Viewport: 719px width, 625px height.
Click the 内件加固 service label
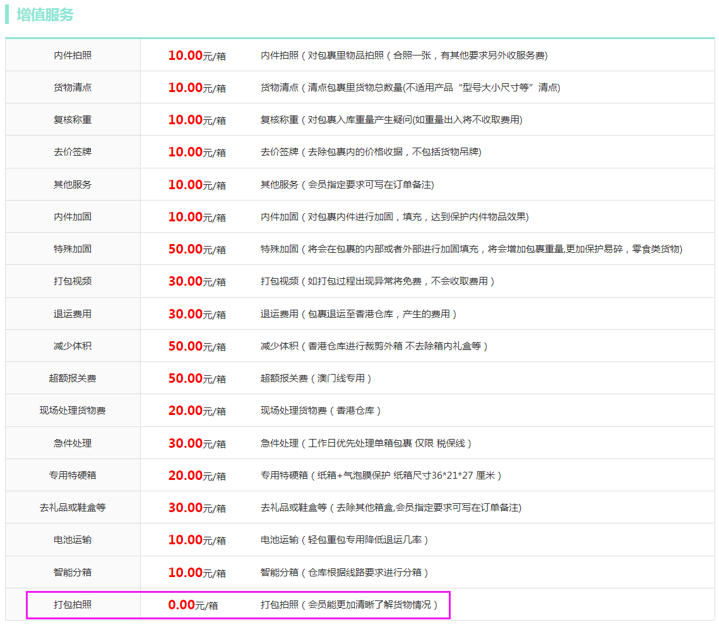pos(73,217)
